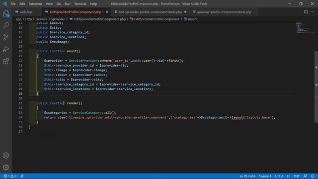Open the Search view in activity bar
Screen dimensions: 318x179
[x=6, y=25]
